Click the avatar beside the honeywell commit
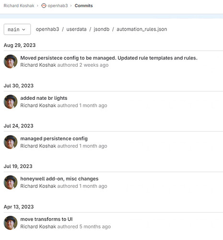223x240 pixels. coord(11,182)
